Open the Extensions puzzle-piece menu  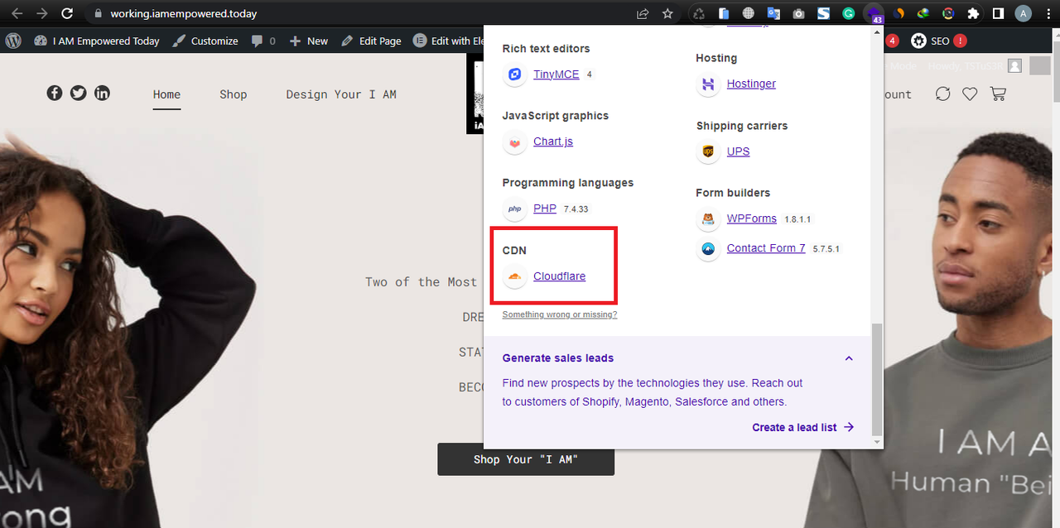tap(973, 13)
